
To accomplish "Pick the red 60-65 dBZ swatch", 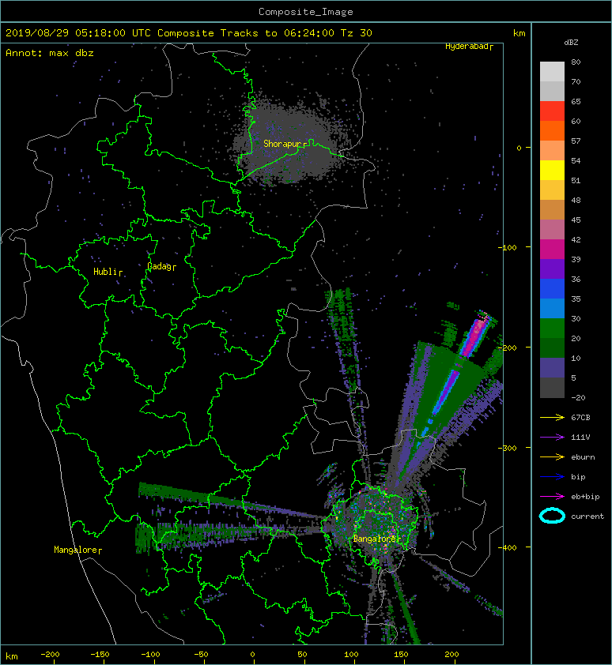I will 552,111.
